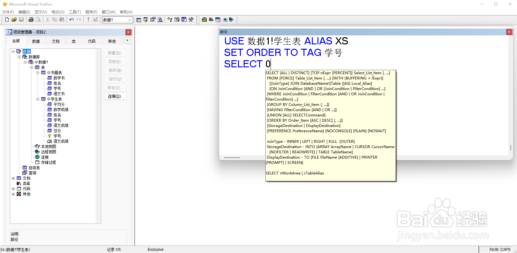Select the 远程视图 tree item
Image resolution: width=517 pixels, height=253 pixels.
coord(49,152)
